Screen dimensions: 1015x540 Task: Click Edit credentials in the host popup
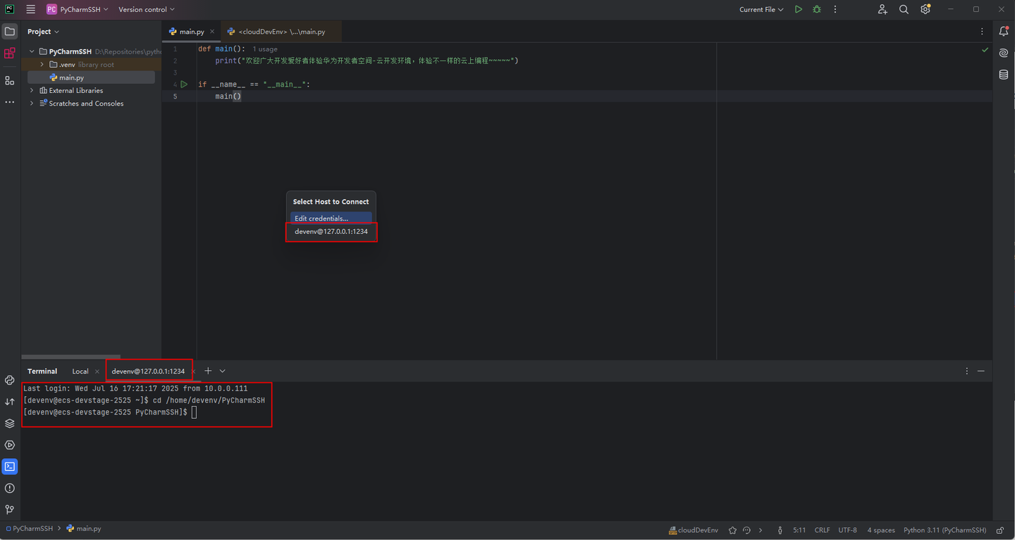pyautogui.click(x=331, y=217)
